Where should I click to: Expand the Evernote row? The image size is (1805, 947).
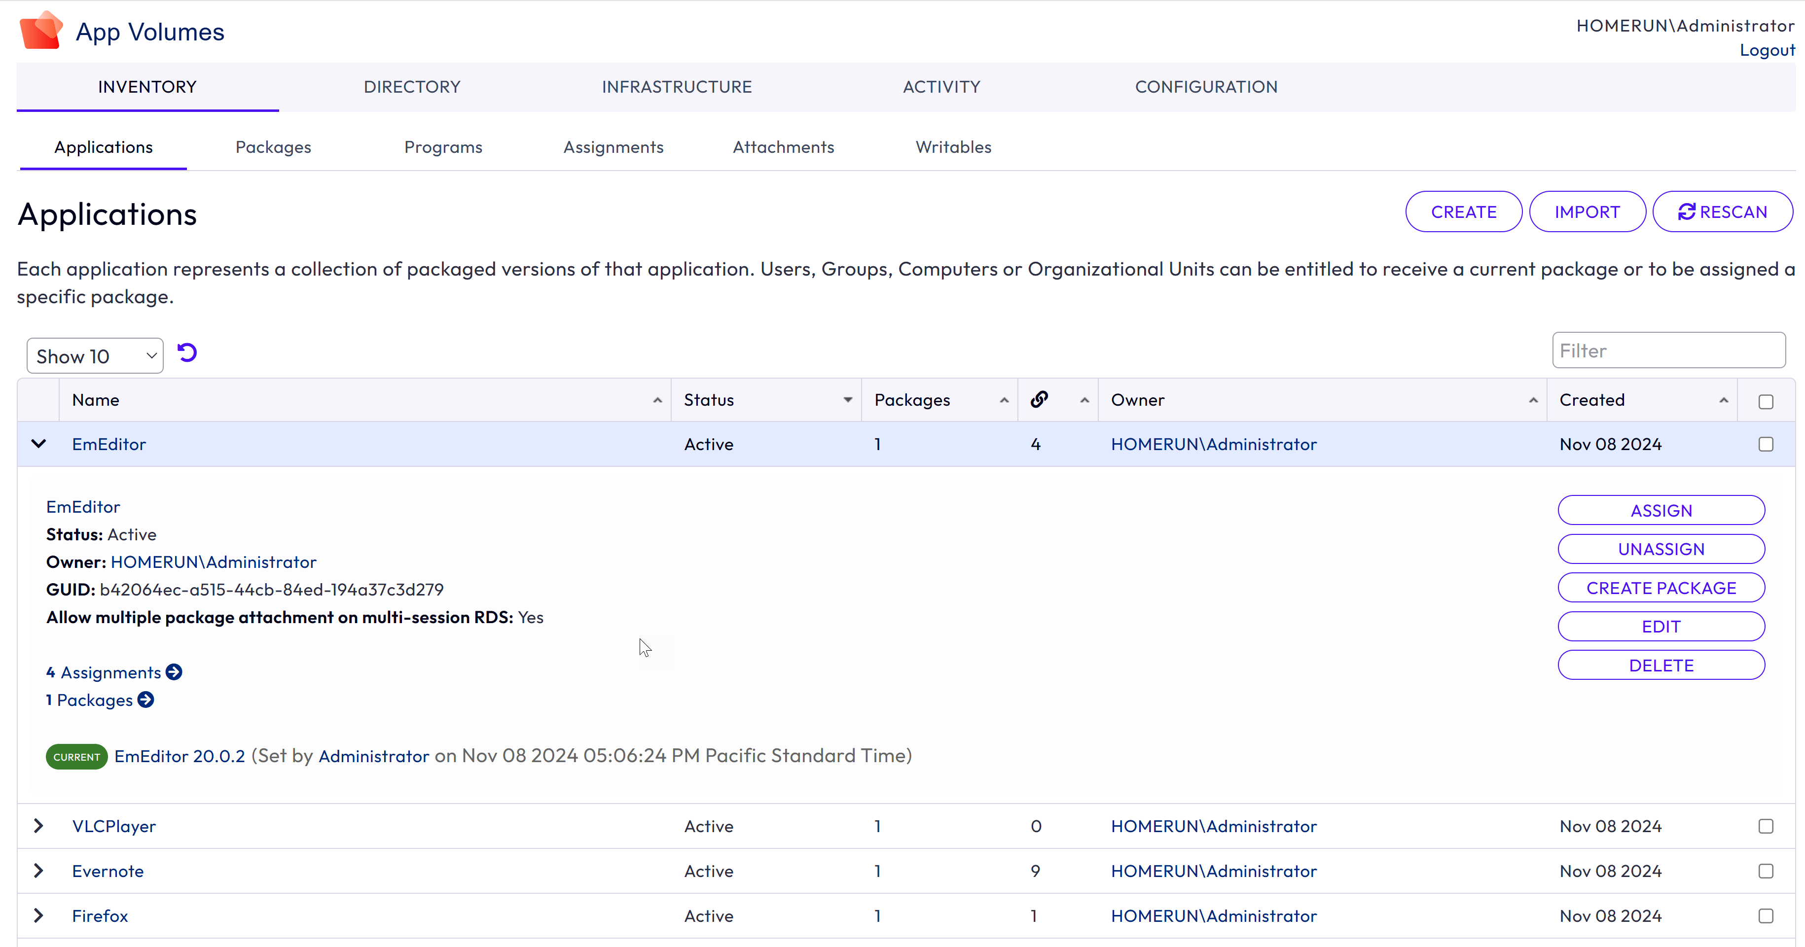(38, 871)
